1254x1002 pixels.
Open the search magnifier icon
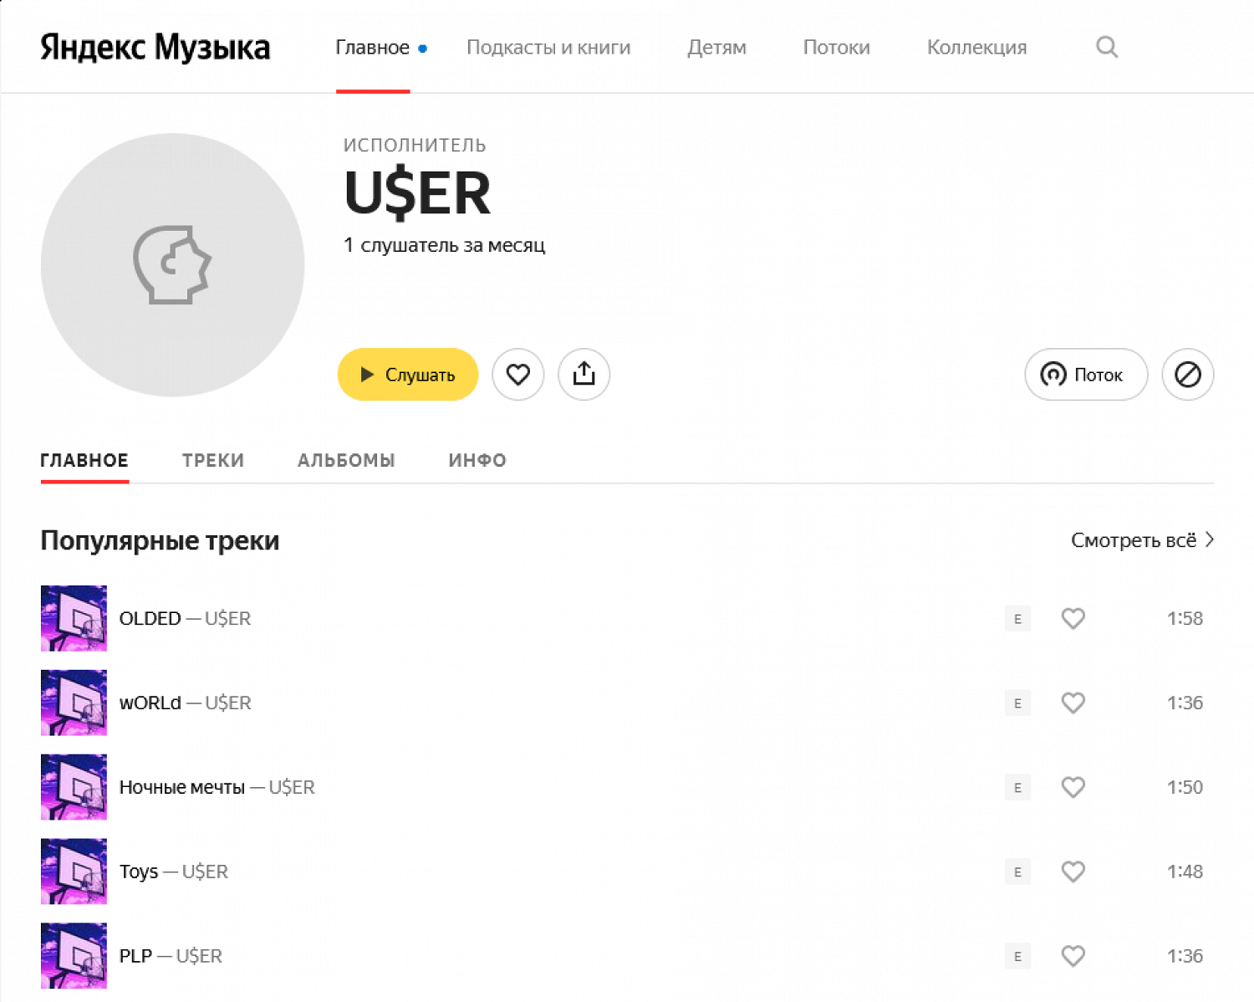(1107, 47)
